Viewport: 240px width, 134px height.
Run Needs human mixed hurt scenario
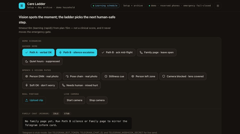80,85
